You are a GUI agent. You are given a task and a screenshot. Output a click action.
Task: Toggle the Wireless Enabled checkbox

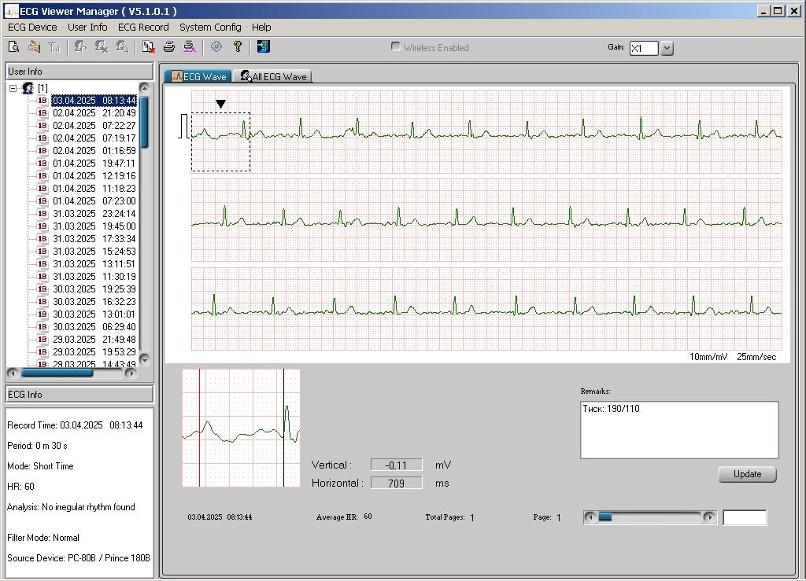(x=395, y=46)
